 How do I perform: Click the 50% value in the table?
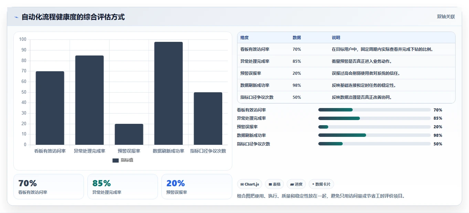(x=297, y=97)
